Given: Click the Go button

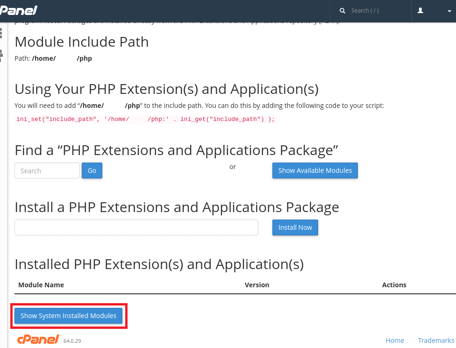Looking at the screenshot, I should click(x=92, y=170).
